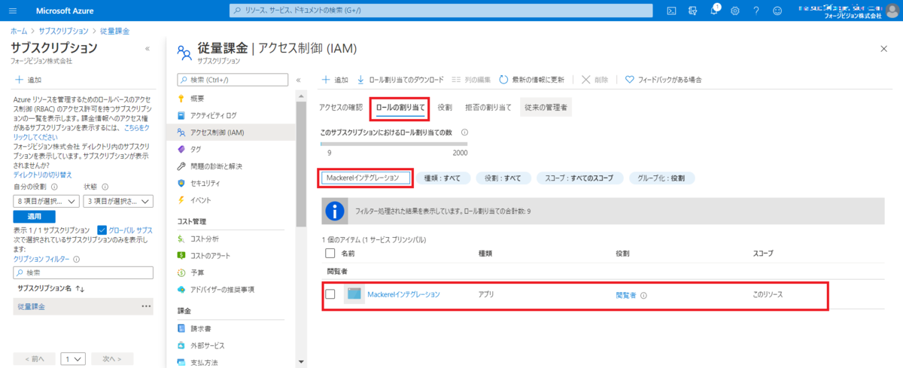Focus the top resource search bar
This screenshot has width=903, height=368.
coord(441,11)
